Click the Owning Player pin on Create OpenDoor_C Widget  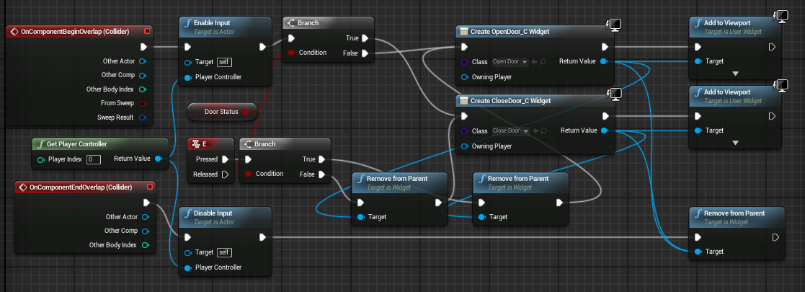pyautogui.click(x=464, y=77)
